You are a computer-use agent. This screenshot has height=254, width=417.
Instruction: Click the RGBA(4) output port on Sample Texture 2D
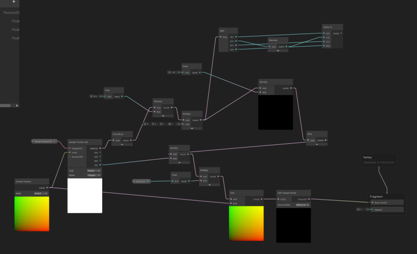(x=100, y=149)
